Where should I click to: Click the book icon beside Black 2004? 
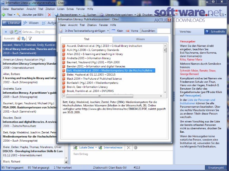(64, 79)
